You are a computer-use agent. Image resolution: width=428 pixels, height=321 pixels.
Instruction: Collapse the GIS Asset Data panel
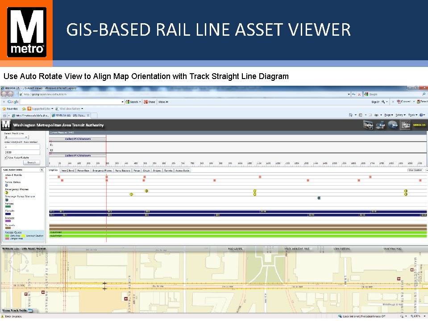[x=42, y=170]
